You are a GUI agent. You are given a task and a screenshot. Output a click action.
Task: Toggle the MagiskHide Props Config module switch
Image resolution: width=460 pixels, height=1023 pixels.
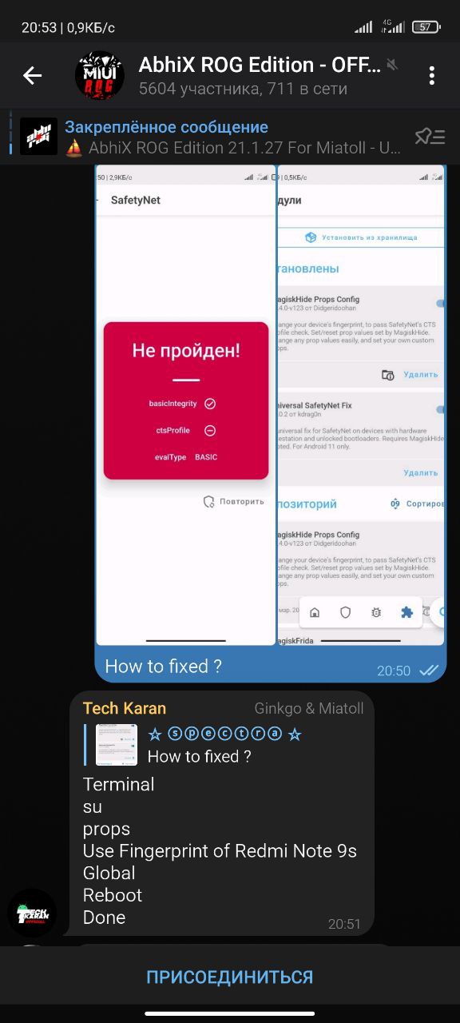point(440,303)
